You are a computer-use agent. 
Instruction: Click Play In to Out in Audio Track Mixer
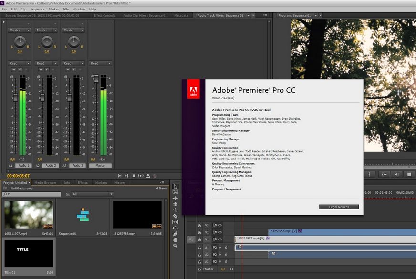point(141,176)
